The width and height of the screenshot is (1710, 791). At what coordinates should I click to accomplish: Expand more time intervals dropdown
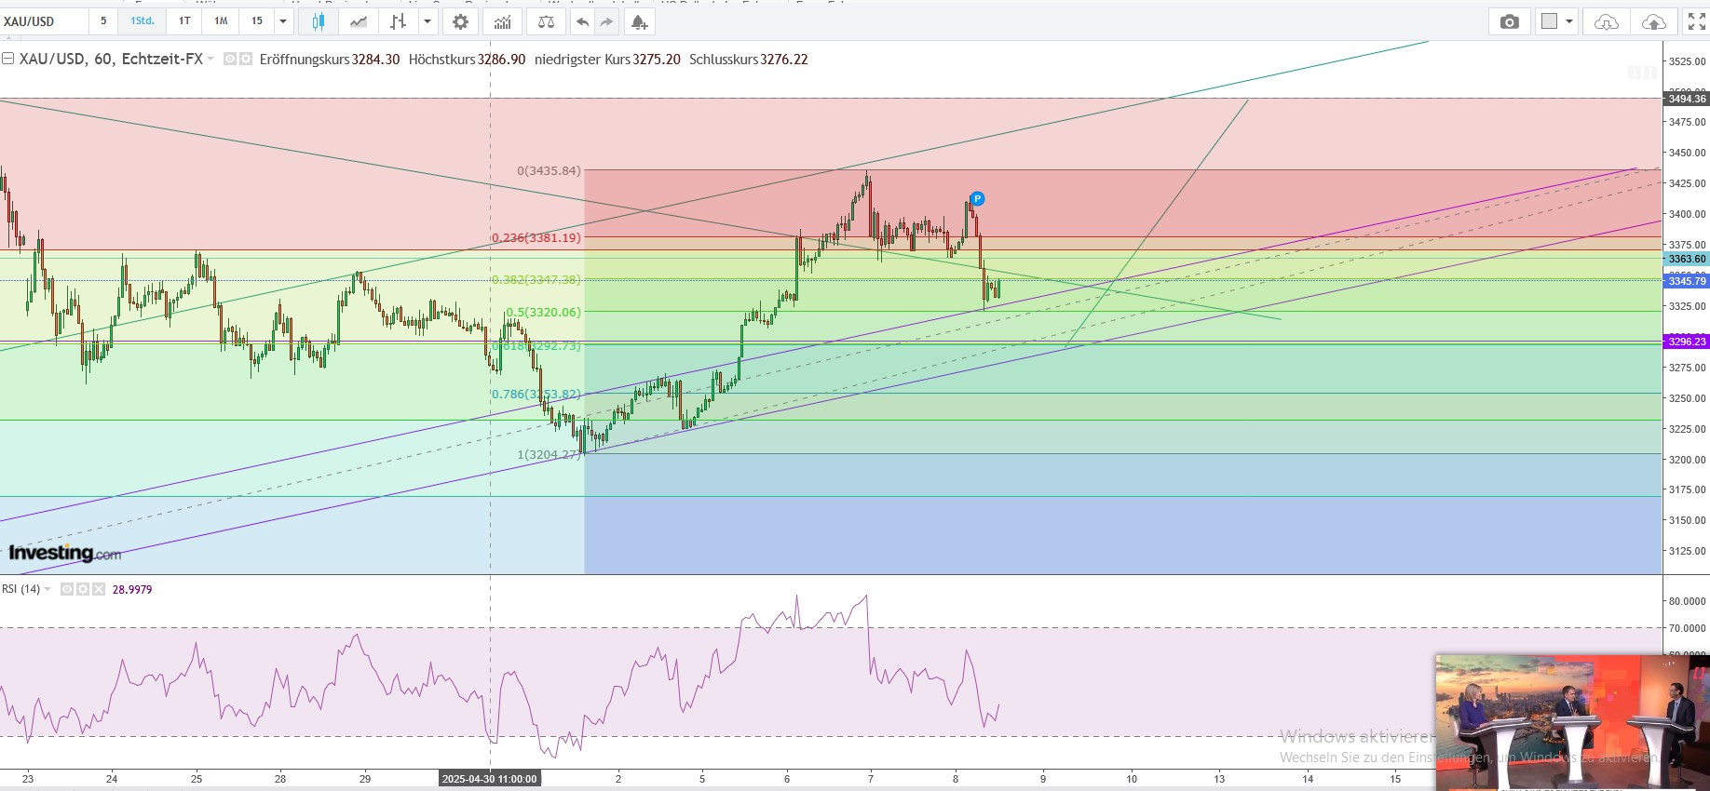pyautogui.click(x=283, y=20)
